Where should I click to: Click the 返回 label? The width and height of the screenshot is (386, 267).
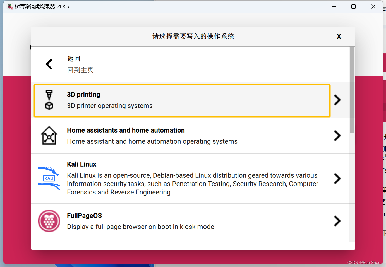coord(74,59)
